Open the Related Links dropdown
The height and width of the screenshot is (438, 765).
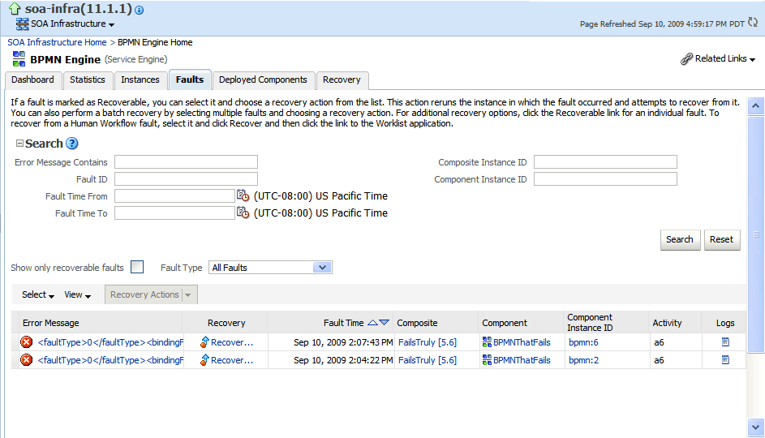click(725, 58)
